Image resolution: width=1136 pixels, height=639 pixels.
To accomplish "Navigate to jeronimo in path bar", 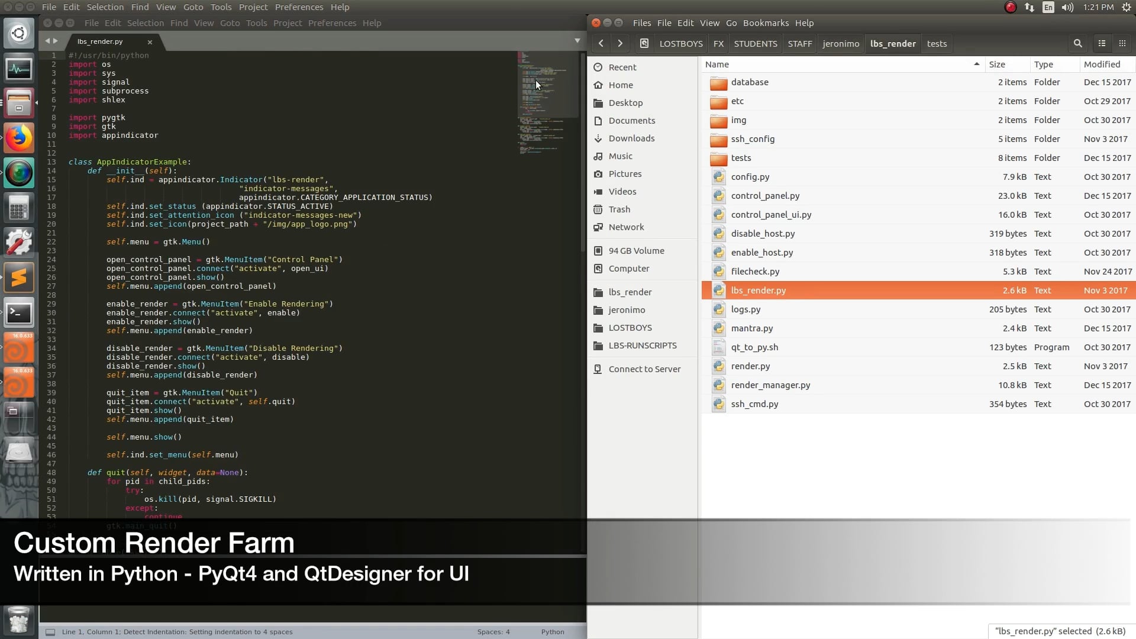I will [x=841, y=44].
